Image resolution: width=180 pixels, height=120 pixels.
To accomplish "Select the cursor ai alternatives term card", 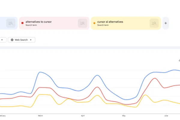I will (126, 23).
